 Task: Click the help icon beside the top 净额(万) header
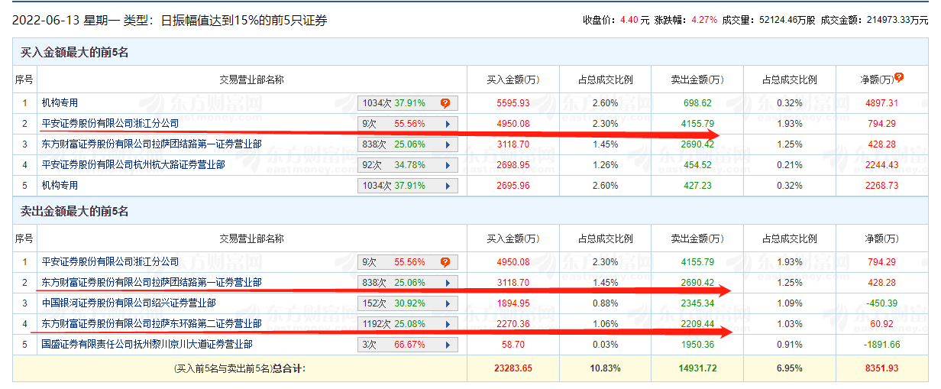click(x=899, y=77)
